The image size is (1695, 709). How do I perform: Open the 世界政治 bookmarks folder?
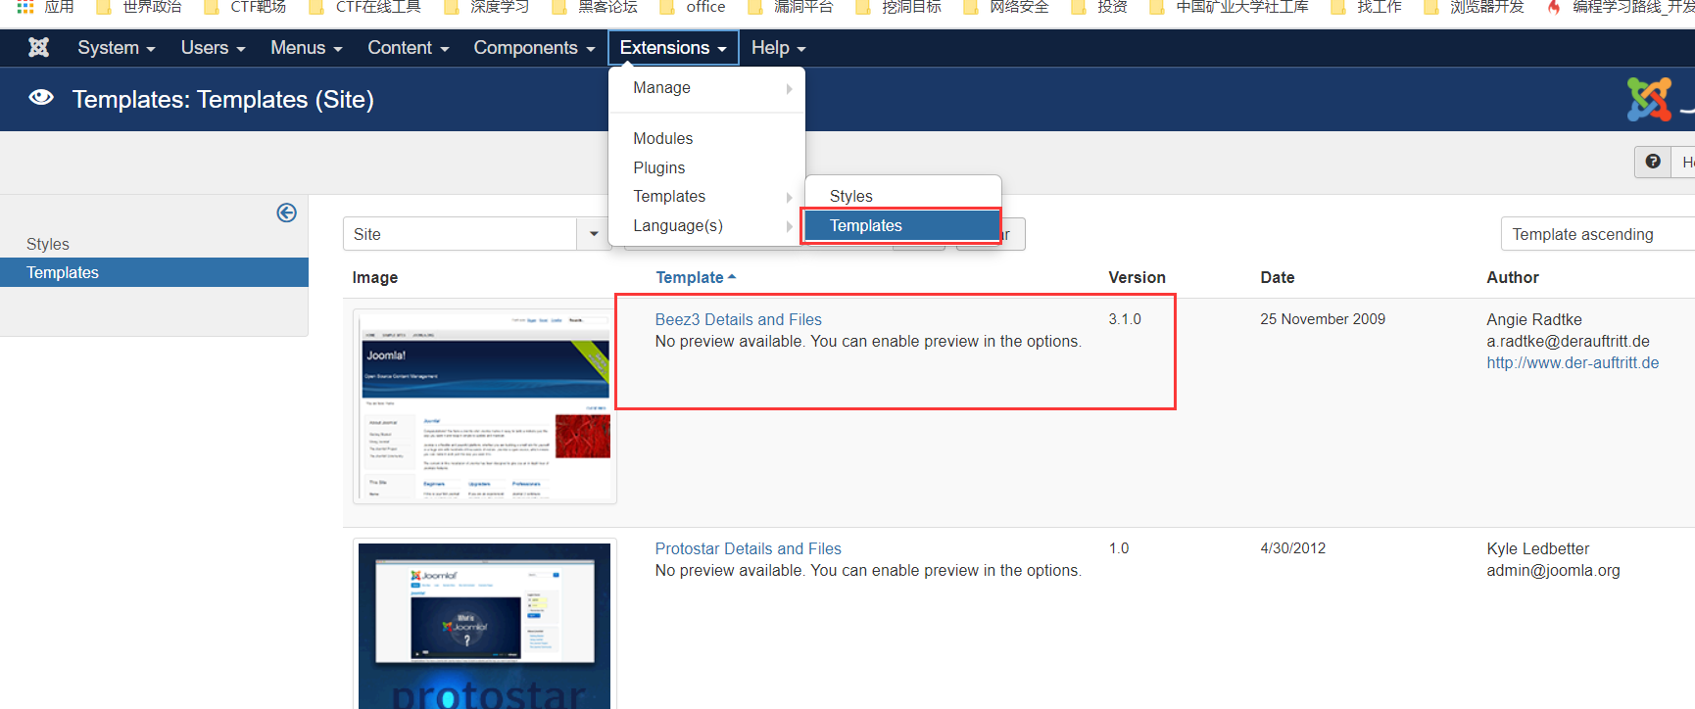139,7
